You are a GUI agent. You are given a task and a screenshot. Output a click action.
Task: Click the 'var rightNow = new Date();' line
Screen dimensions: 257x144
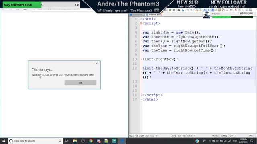(x=171, y=32)
